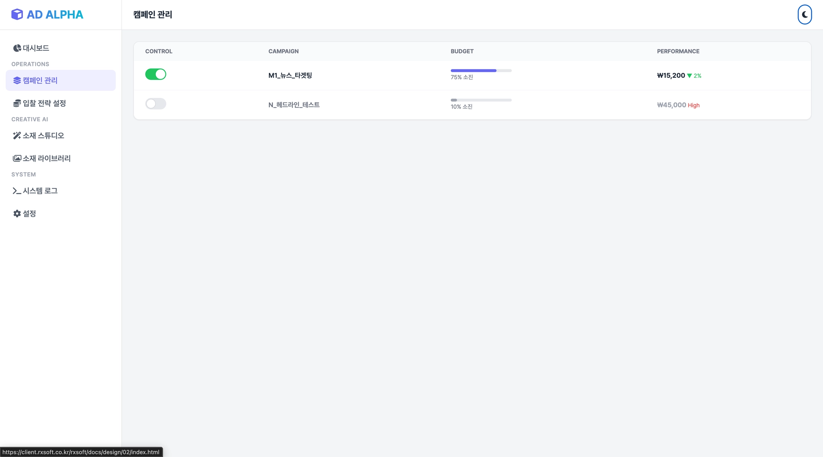Click the terminal icon for 시스템 로그
This screenshot has height=457, width=823.
pos(17,191)
